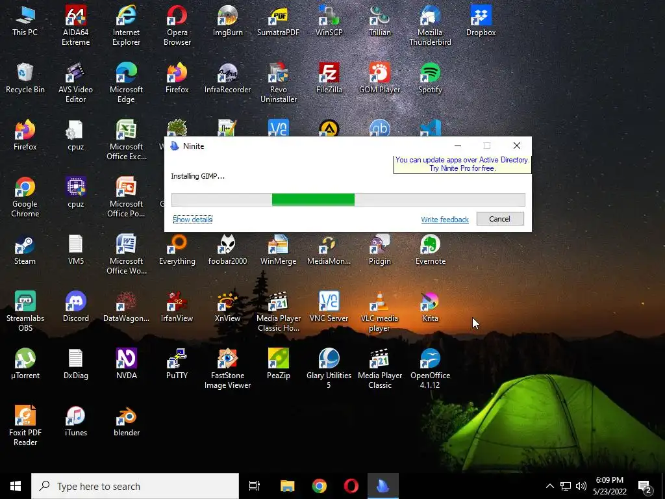The height and width of the screenshot is (499, 665).
Task: Select the Mozilla Thunderbird desktop shortcut
Action: pos(430,25)
